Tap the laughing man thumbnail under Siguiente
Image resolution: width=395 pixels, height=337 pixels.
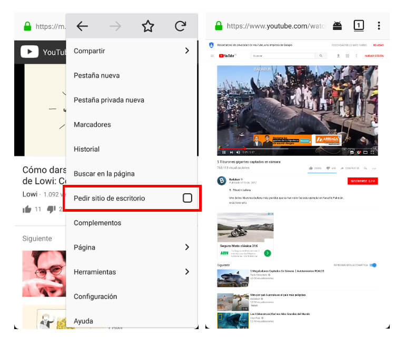coord(44,273)
